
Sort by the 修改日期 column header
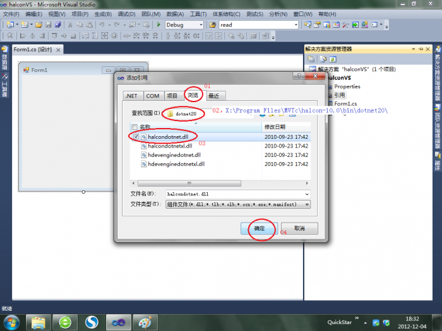tap(286, 127)
